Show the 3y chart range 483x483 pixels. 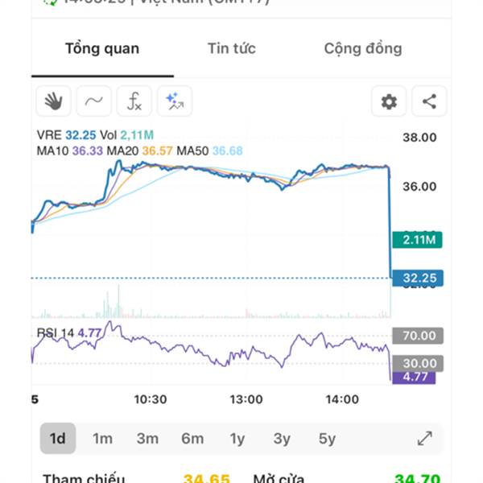(282, 439)
